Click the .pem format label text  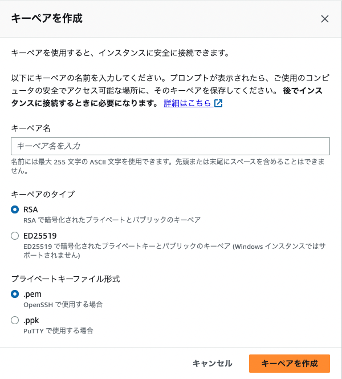coord(32,294)
